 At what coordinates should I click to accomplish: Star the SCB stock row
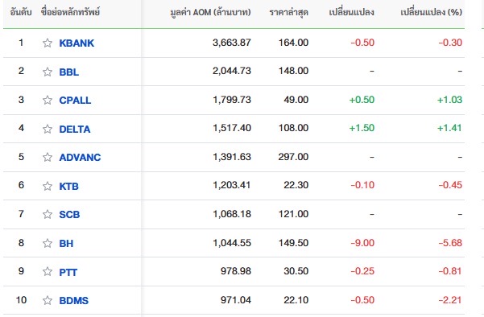click(48, 214)
